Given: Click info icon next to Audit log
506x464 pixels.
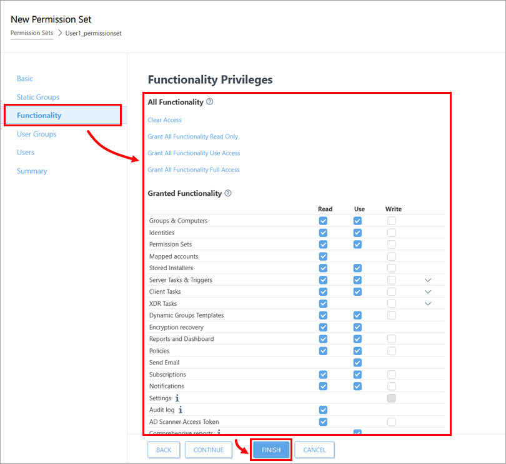Looking at the screenshot, I should tap(181, 410).
